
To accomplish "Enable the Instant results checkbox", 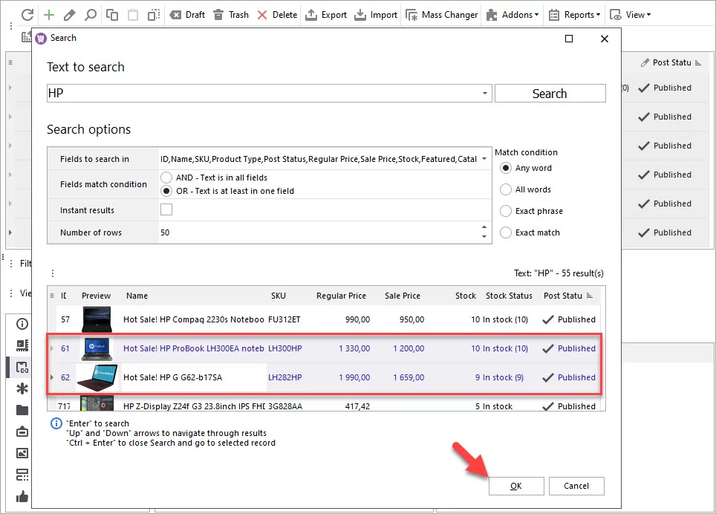I will point(166,210).
